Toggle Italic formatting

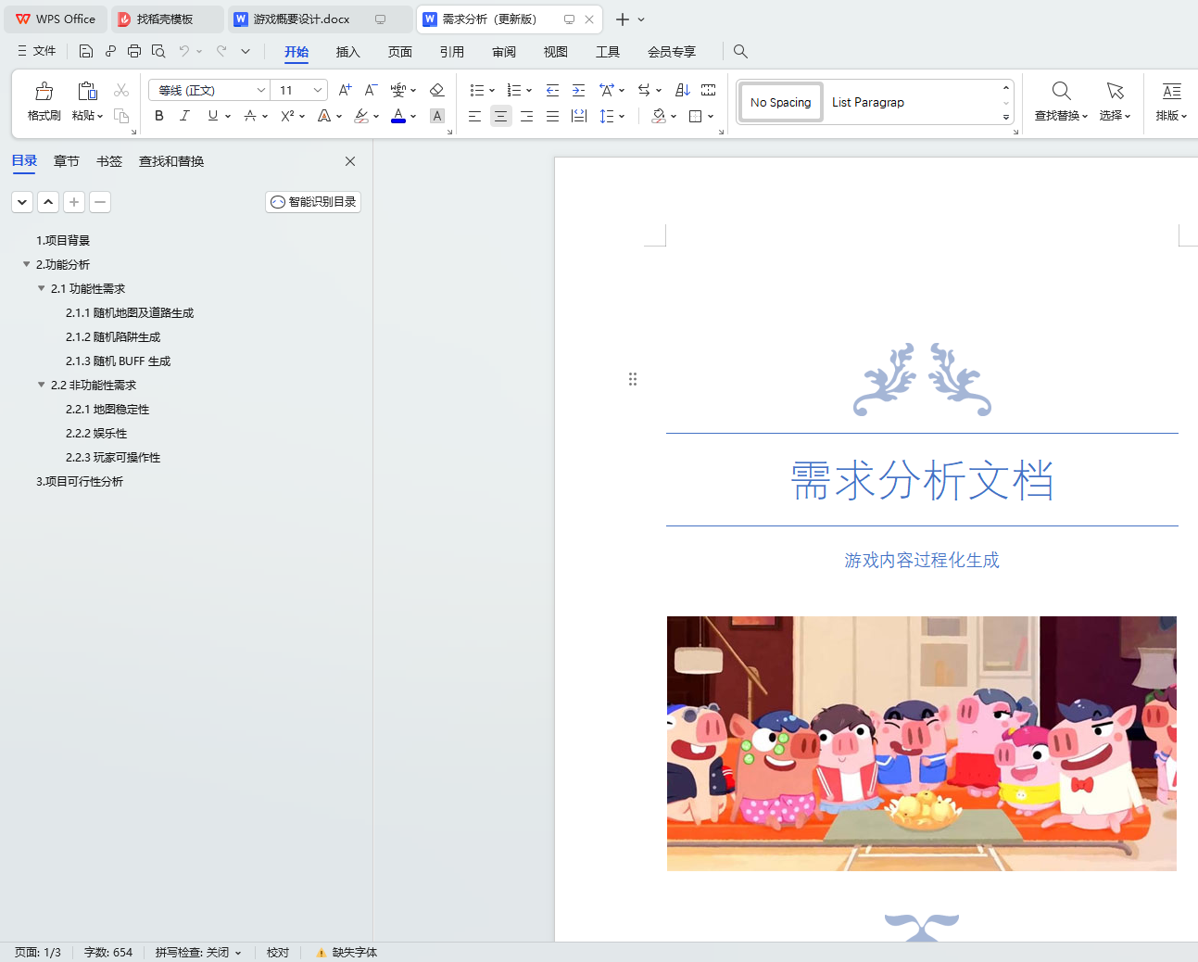coord(185,116)
